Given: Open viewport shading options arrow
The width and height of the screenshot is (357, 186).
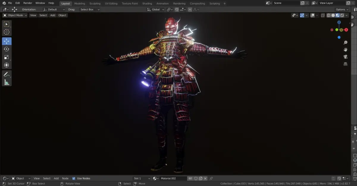Looking at the screenshot, I should 347,15.
